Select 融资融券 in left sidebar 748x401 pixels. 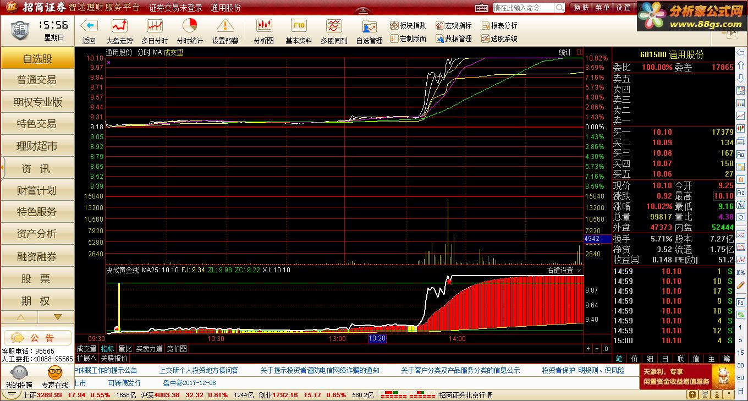37,257
